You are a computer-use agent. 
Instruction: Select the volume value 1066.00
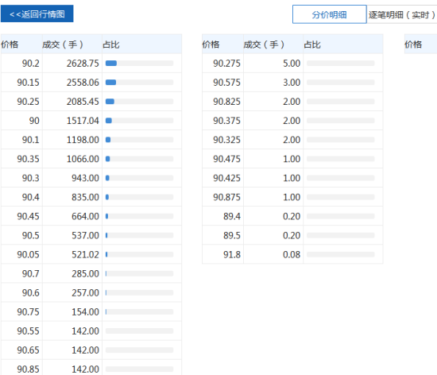(83, 159)
